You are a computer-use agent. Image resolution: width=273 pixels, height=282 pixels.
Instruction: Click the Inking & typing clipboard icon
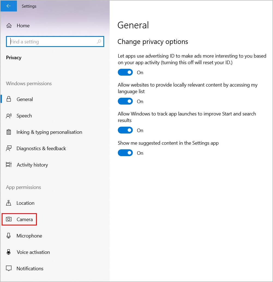coord(9,132)
